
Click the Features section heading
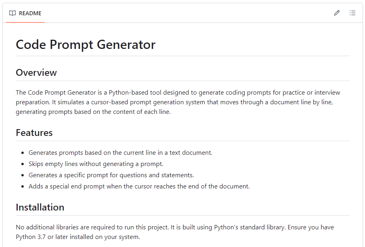click(34, 133)
